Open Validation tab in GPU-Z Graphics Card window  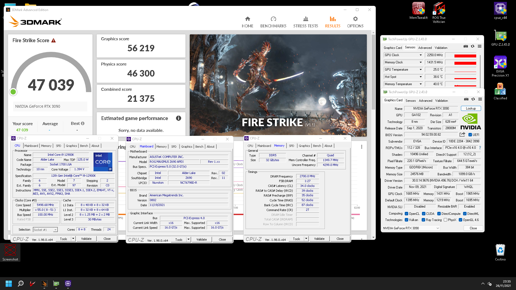pos(441,101)
